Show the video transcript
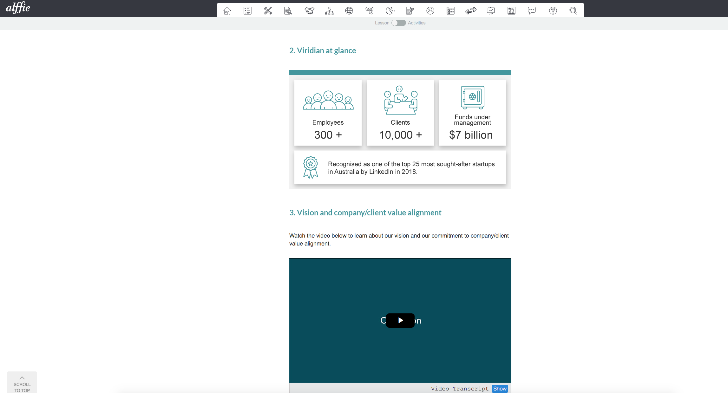 [500, 389]
